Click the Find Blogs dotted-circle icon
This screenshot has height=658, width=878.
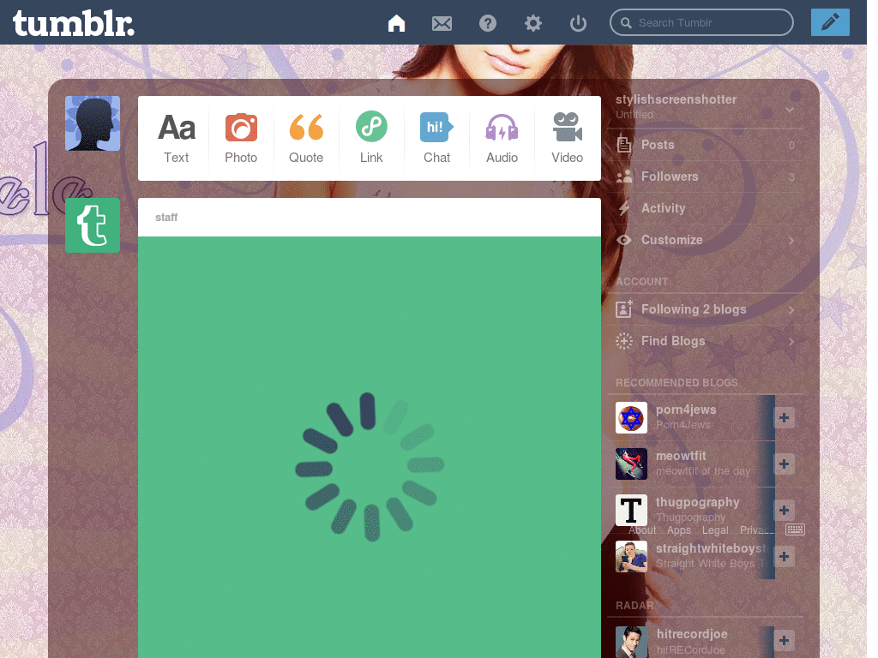(x=624, y=341)
